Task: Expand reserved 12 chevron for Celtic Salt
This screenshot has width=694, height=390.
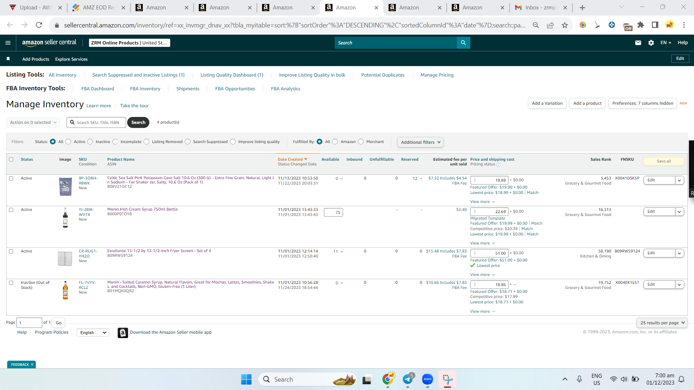Action: pyautogui.click(x=421, y=179)
